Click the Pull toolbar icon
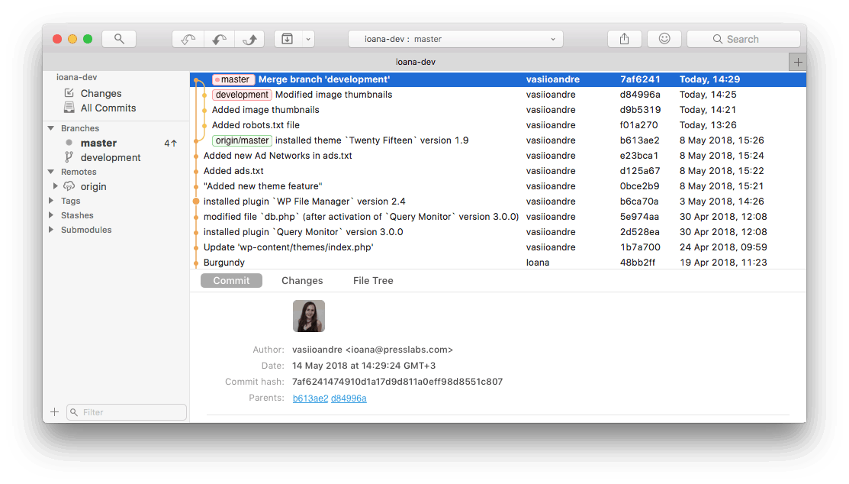The height and width of the screenshot is (484, 849). [219, 39]
